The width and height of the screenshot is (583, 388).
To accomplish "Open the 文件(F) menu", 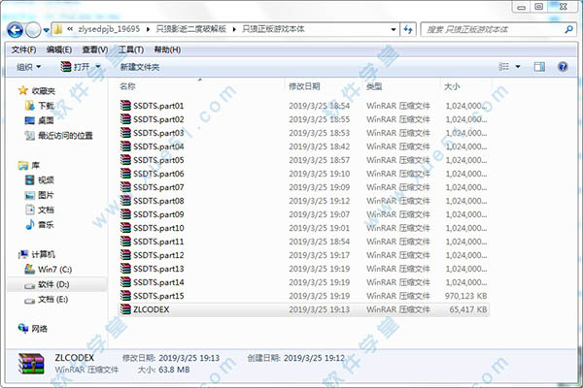I will point(23,49).
